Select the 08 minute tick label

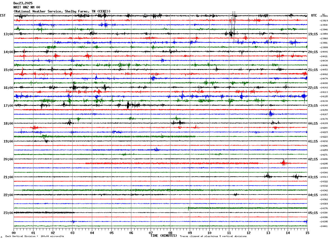click(x=170, y=233)
